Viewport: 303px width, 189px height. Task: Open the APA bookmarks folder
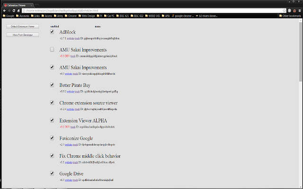click(166, 16)
